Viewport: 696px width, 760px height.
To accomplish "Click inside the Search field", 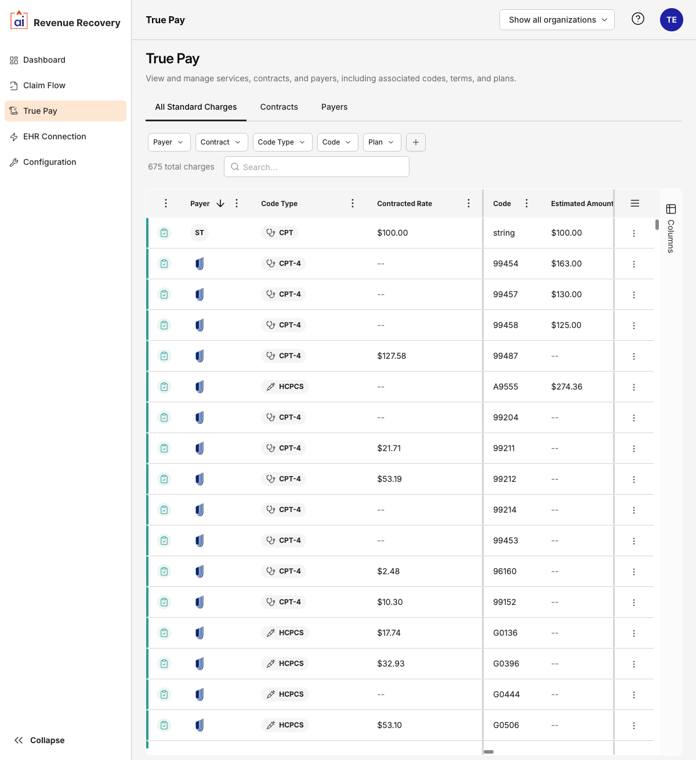I will (316, 167).
